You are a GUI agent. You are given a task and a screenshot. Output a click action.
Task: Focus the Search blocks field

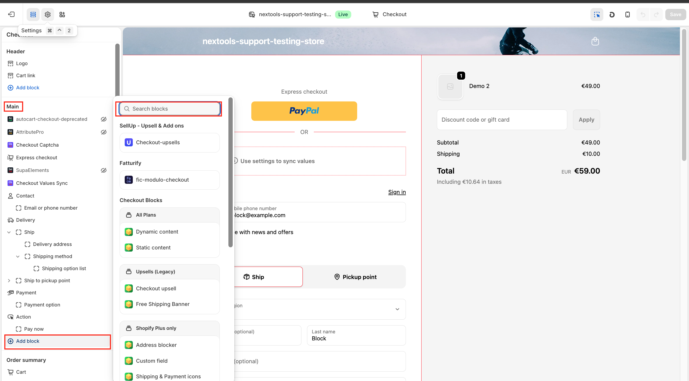coord(170,109)
